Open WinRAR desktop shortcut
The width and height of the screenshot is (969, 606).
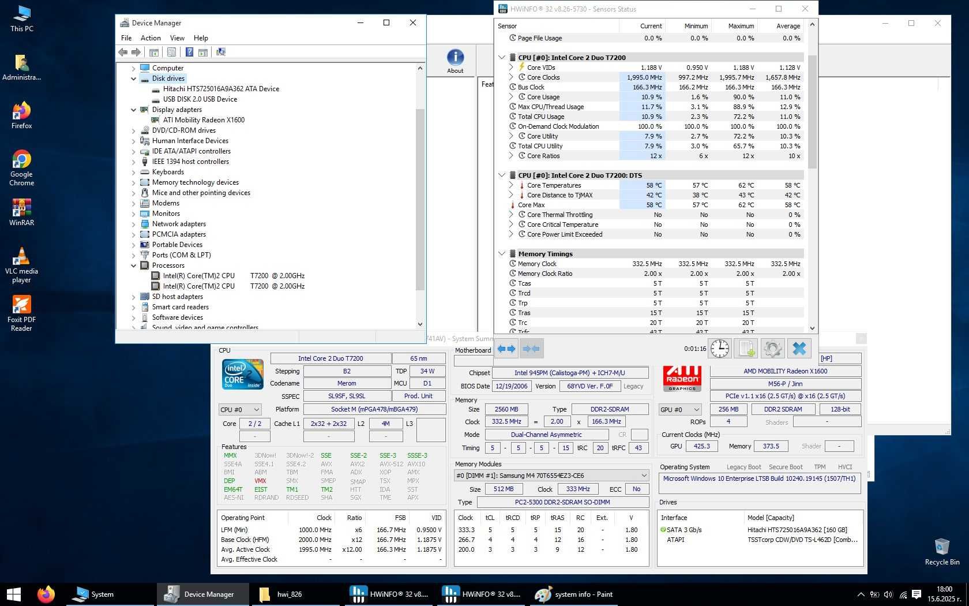(22, 212)
